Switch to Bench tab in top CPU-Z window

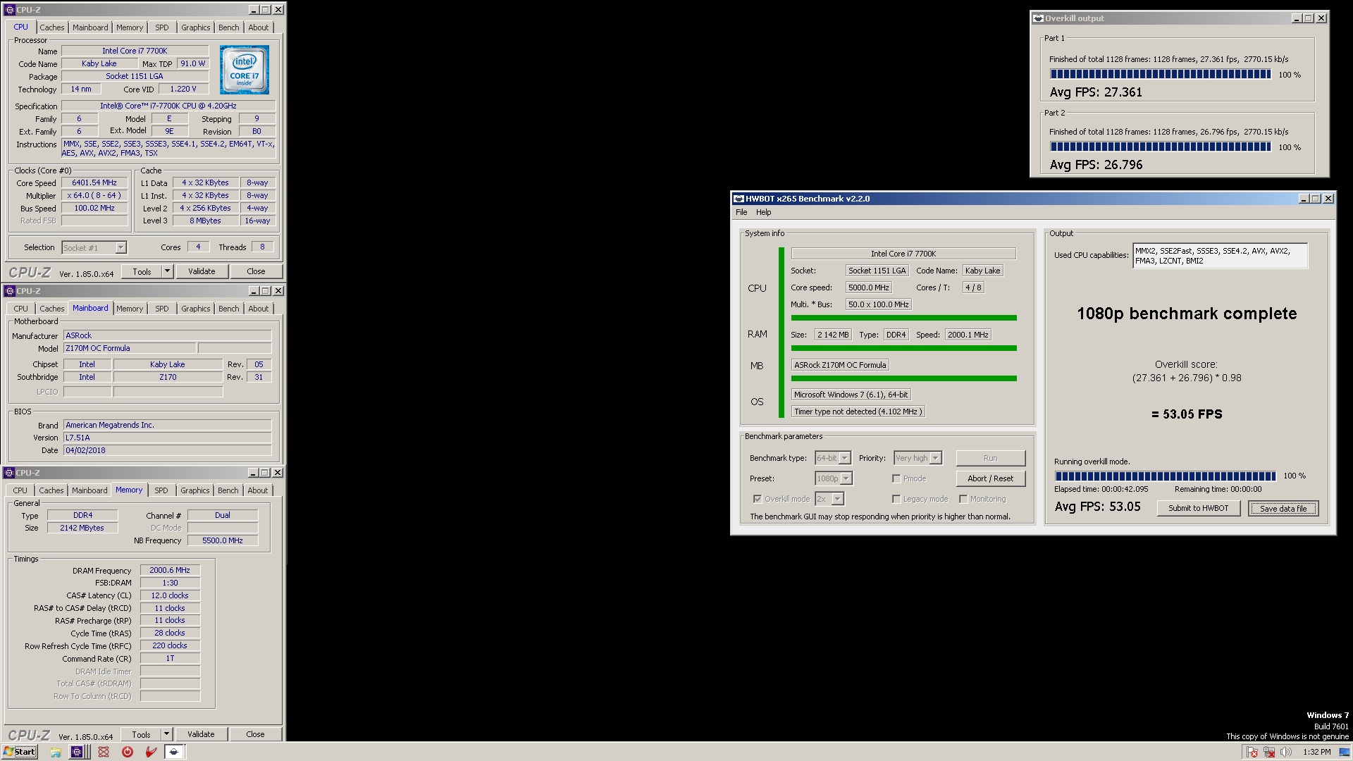point(228,27)
